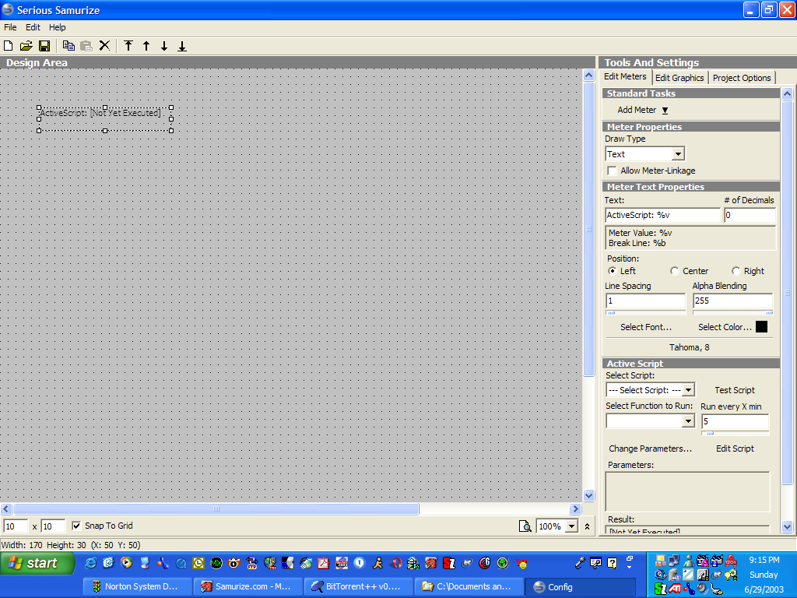Select the ActiveScript meter in the design area
Screen dimensions: 797x598
click(x=105, y=119)
